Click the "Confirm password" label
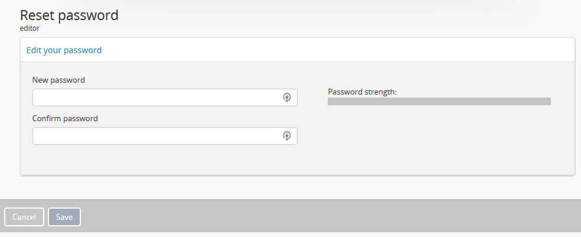 (x=65, y=118)
